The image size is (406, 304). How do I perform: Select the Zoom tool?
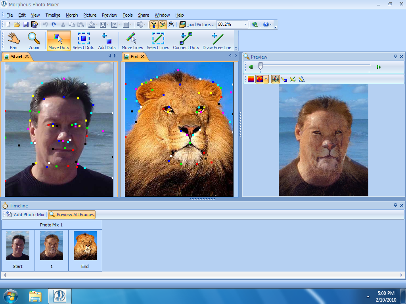click(34, 40)
